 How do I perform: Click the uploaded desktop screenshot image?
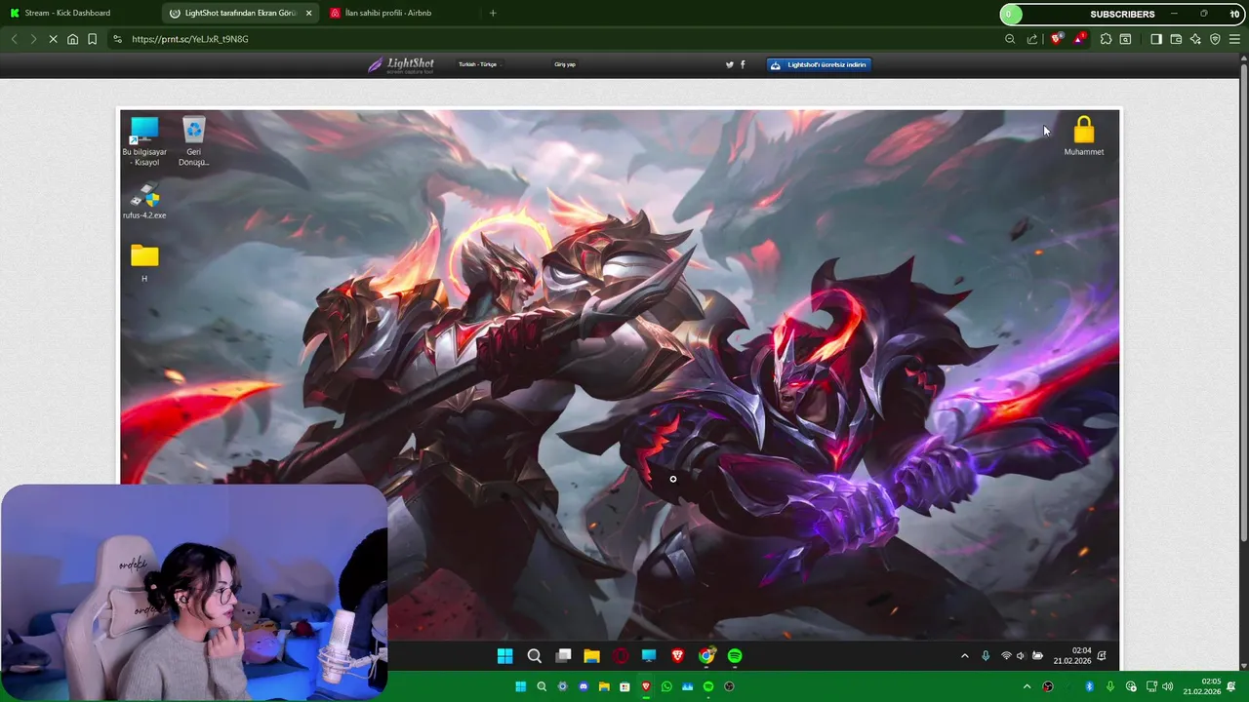[x=620, y=388]
